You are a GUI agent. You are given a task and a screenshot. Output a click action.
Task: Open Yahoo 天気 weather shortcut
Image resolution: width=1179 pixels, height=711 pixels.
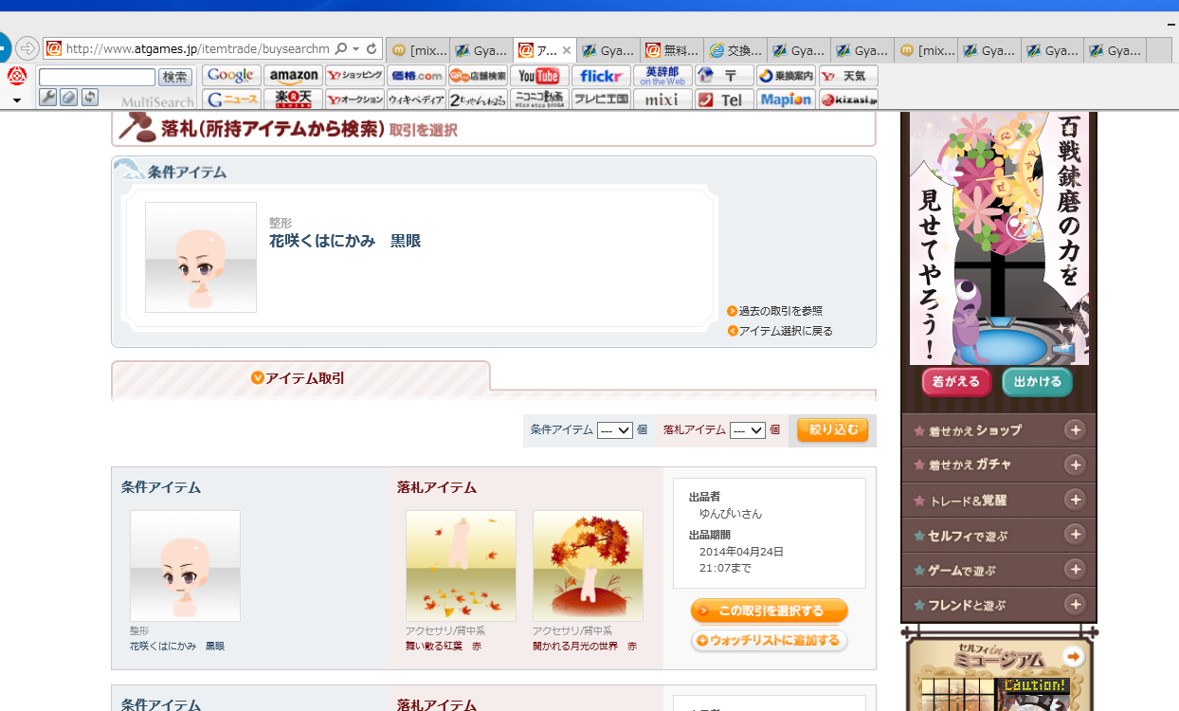click(x=848, y=76)
